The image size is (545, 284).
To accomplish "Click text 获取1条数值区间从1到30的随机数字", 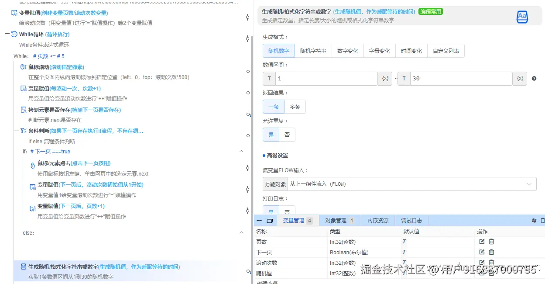I will click(x=71, y=277).
